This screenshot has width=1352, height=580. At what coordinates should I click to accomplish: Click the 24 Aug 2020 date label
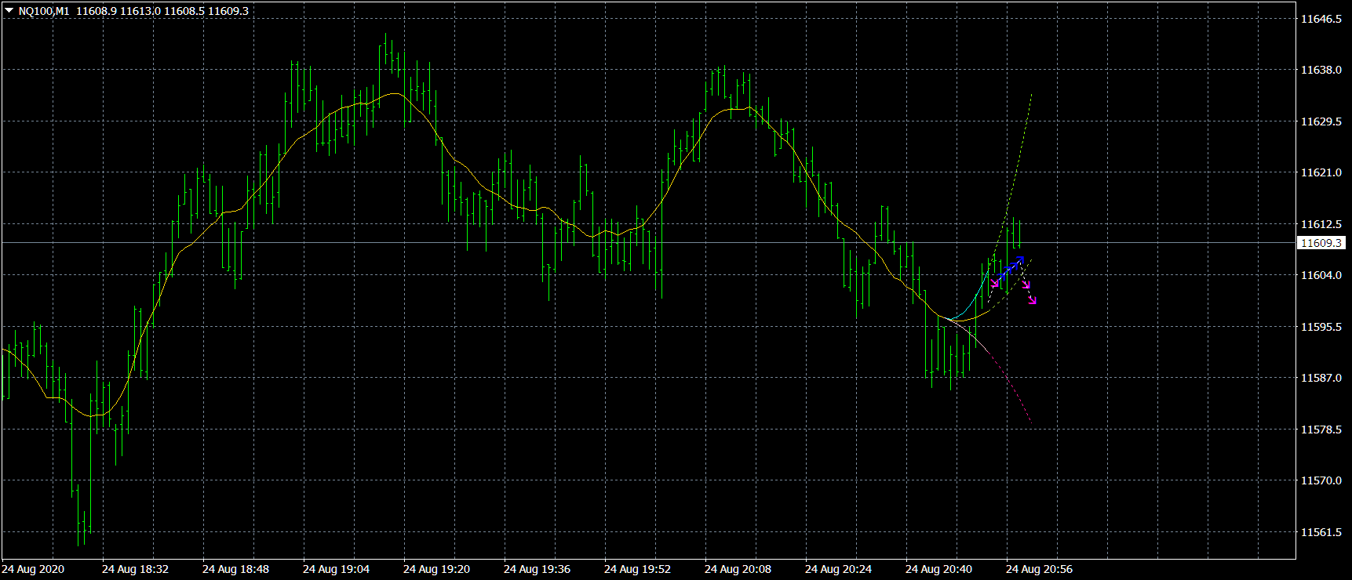[33, 569]
